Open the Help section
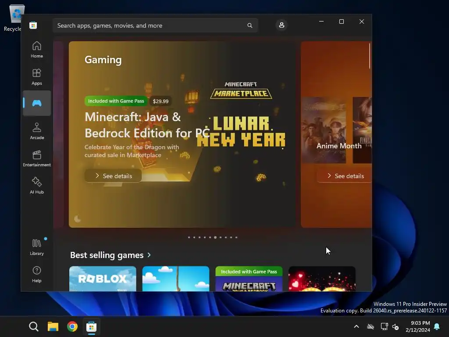The width and height of the screenshot is (449, 337). pos(37,274)
